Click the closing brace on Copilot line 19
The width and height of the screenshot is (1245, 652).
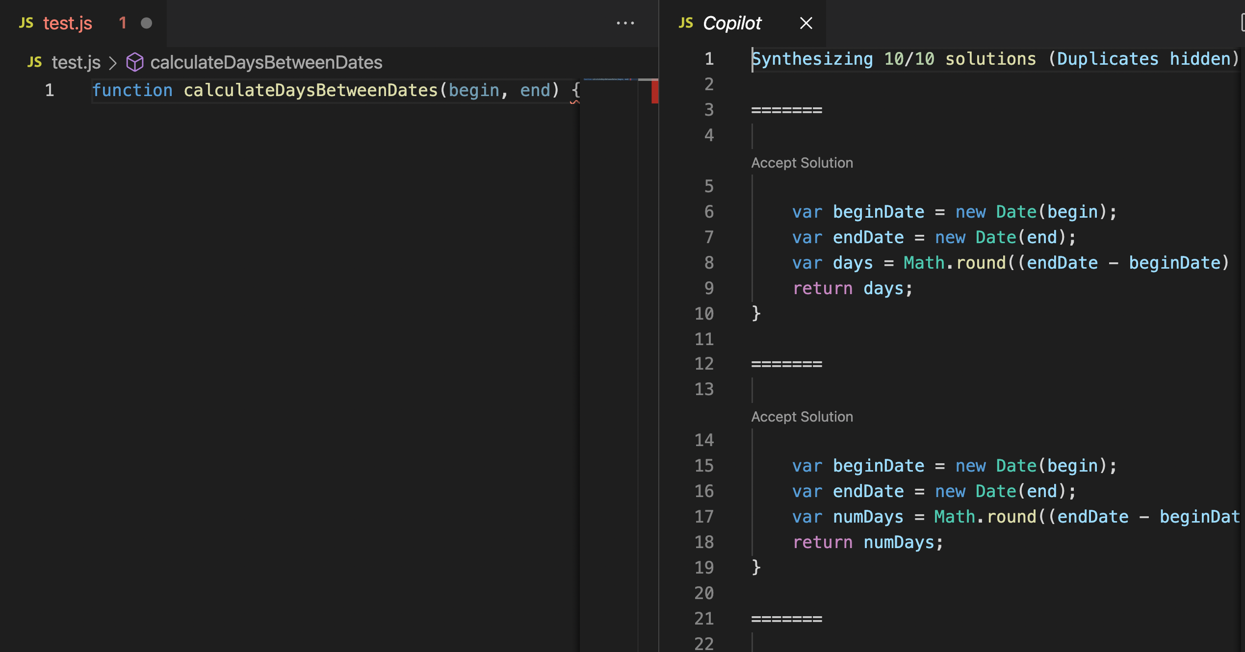(x=756, y=568)
